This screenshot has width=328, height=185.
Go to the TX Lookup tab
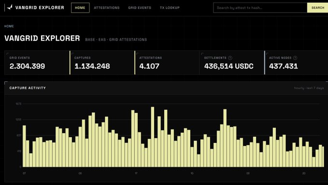(170, 8)
